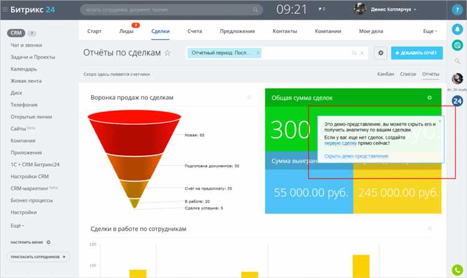Open the help question mark icon

[457, 9]
